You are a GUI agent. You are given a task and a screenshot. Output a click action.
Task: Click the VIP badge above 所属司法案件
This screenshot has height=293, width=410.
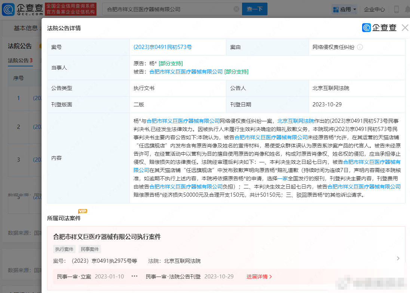pos(83,211)
